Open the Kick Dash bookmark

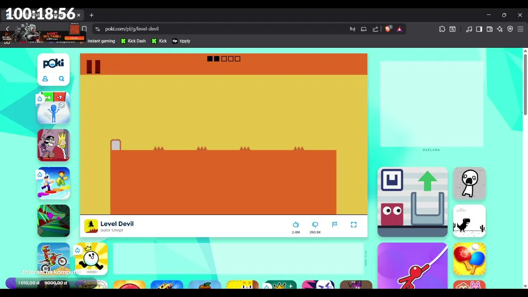point(133,41)
